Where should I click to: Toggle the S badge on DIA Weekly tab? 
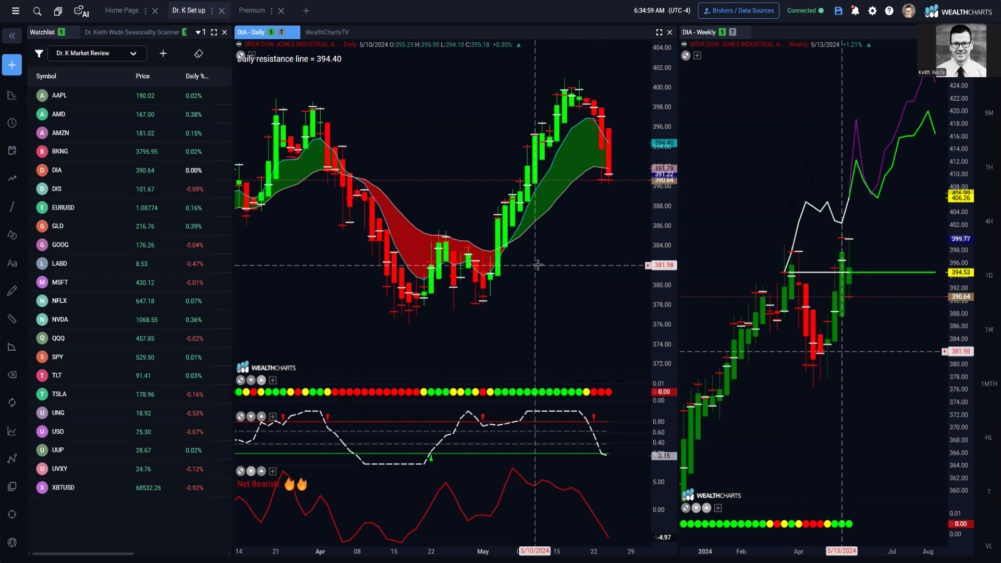pos(722,32)
